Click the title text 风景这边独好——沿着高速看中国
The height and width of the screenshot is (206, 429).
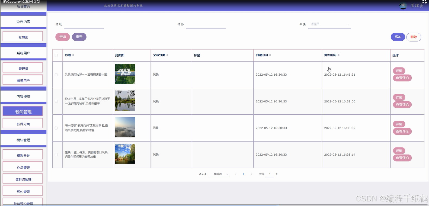point(86,75)
